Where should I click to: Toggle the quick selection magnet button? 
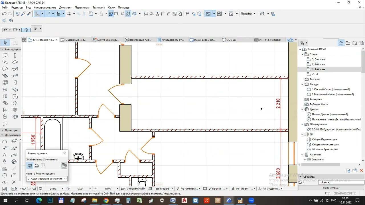point(26,29)
